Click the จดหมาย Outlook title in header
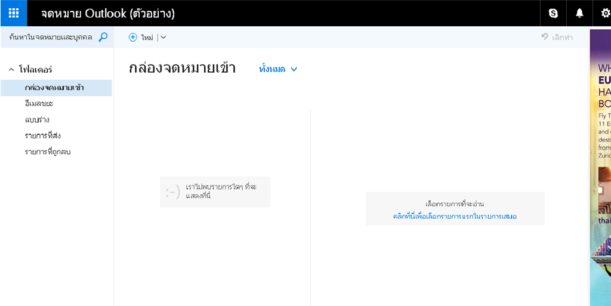 (108, 14)
